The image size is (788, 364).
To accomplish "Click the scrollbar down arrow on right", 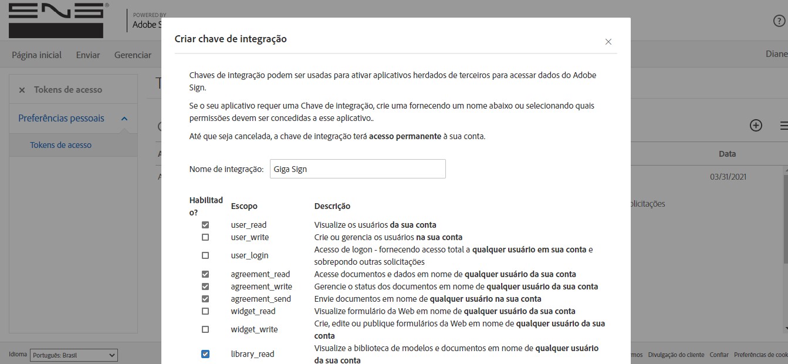I will coord(785,329).
